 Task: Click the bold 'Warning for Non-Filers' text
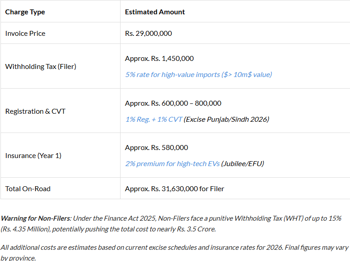click(x=36, y=218)
